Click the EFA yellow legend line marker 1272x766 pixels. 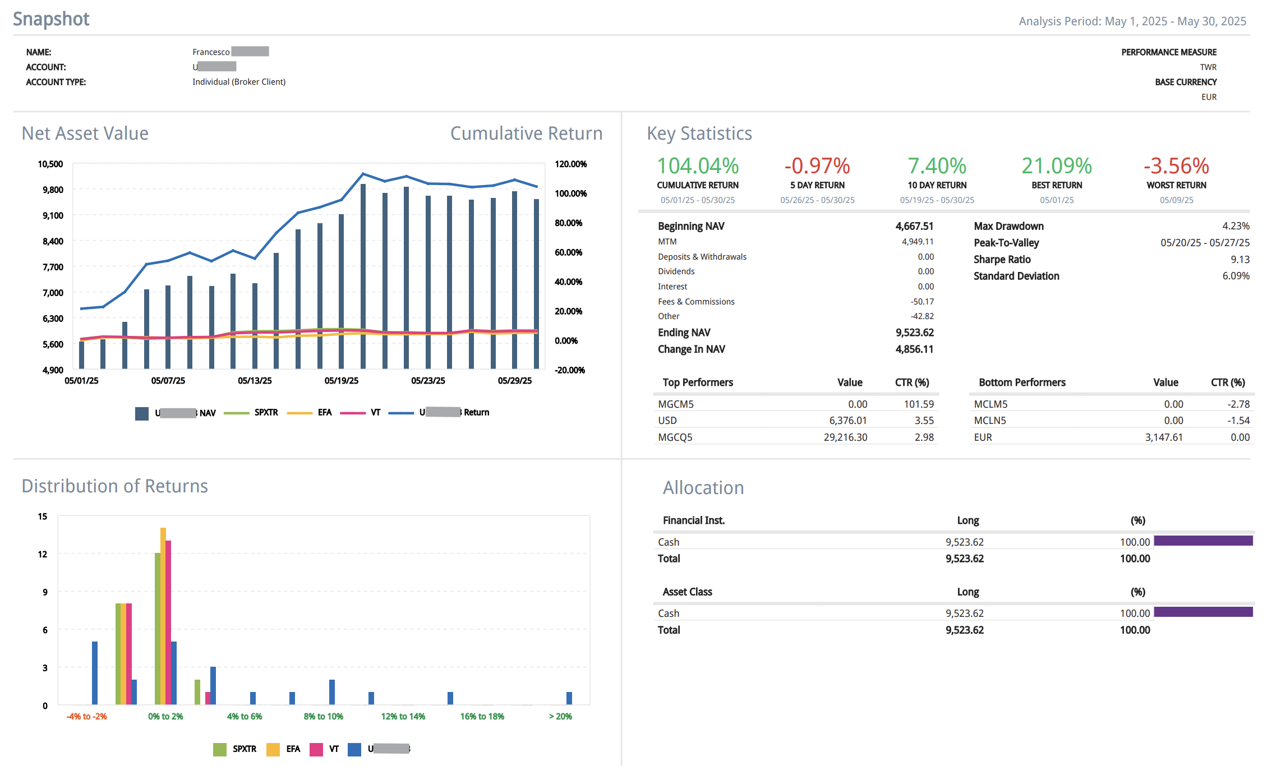(299, 413)
